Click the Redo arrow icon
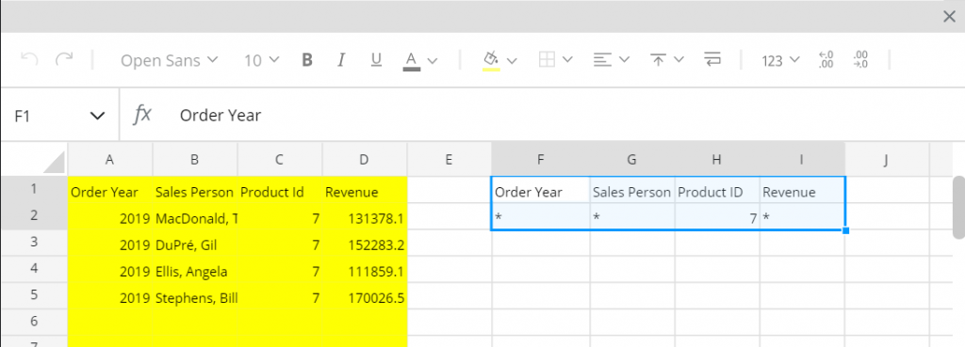The width and height of the screenshot is (965, 347). tap(64, 59)
